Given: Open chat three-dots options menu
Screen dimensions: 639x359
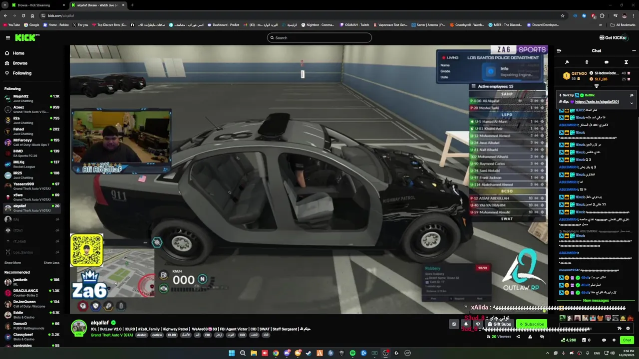Looking at the screenshot, I should [x=634, y=50].
